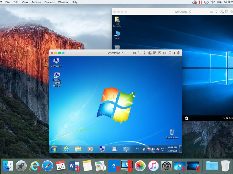Open Internet Explorer from the Dock
This screenshot has height=174, width=233.
click(x=34, y=166)
